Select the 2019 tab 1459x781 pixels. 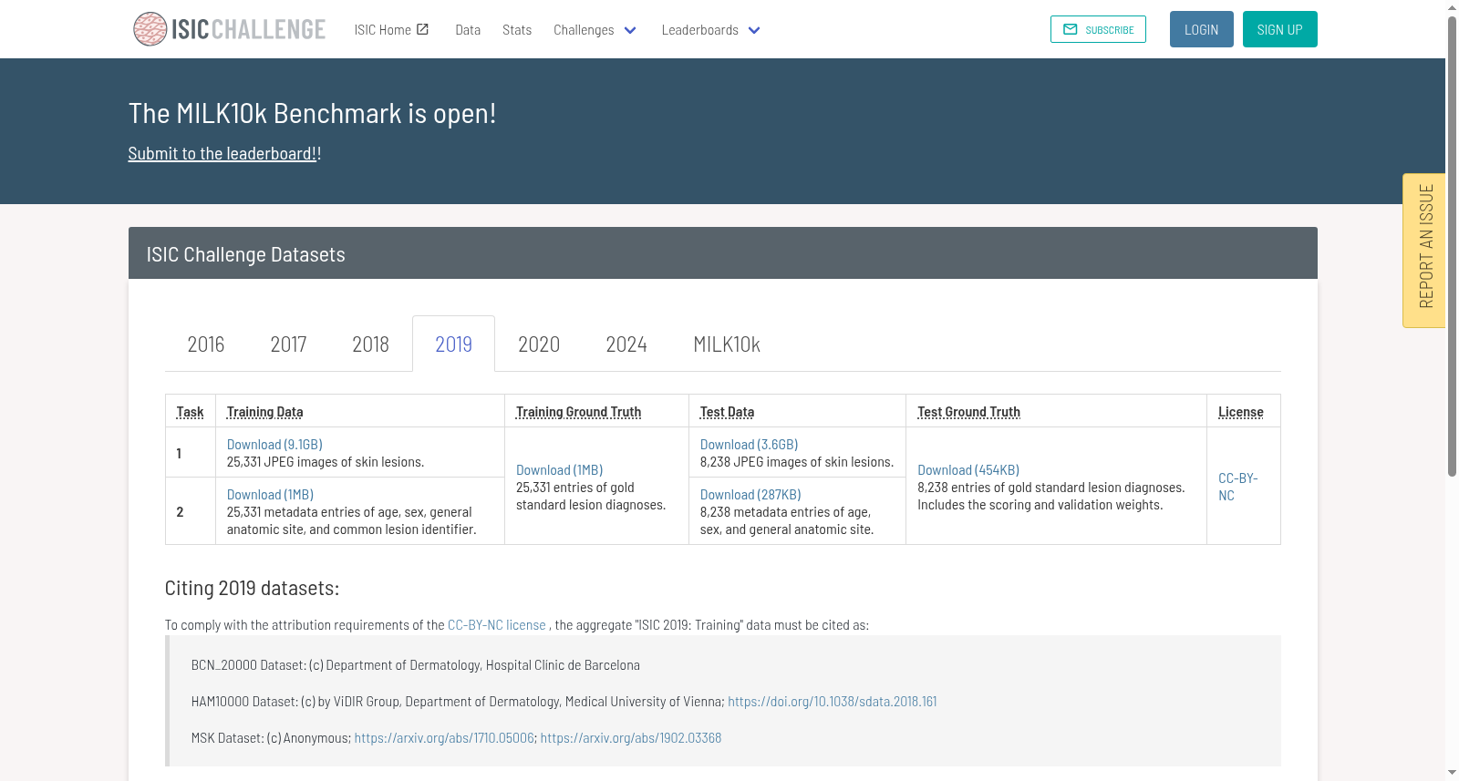point(453,344)
